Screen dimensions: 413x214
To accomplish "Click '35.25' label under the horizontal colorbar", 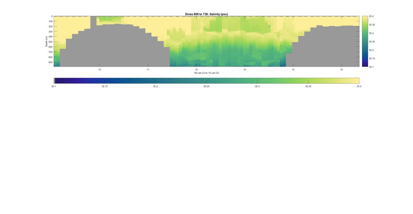I will pyautogui.click(x=206, y=87).
